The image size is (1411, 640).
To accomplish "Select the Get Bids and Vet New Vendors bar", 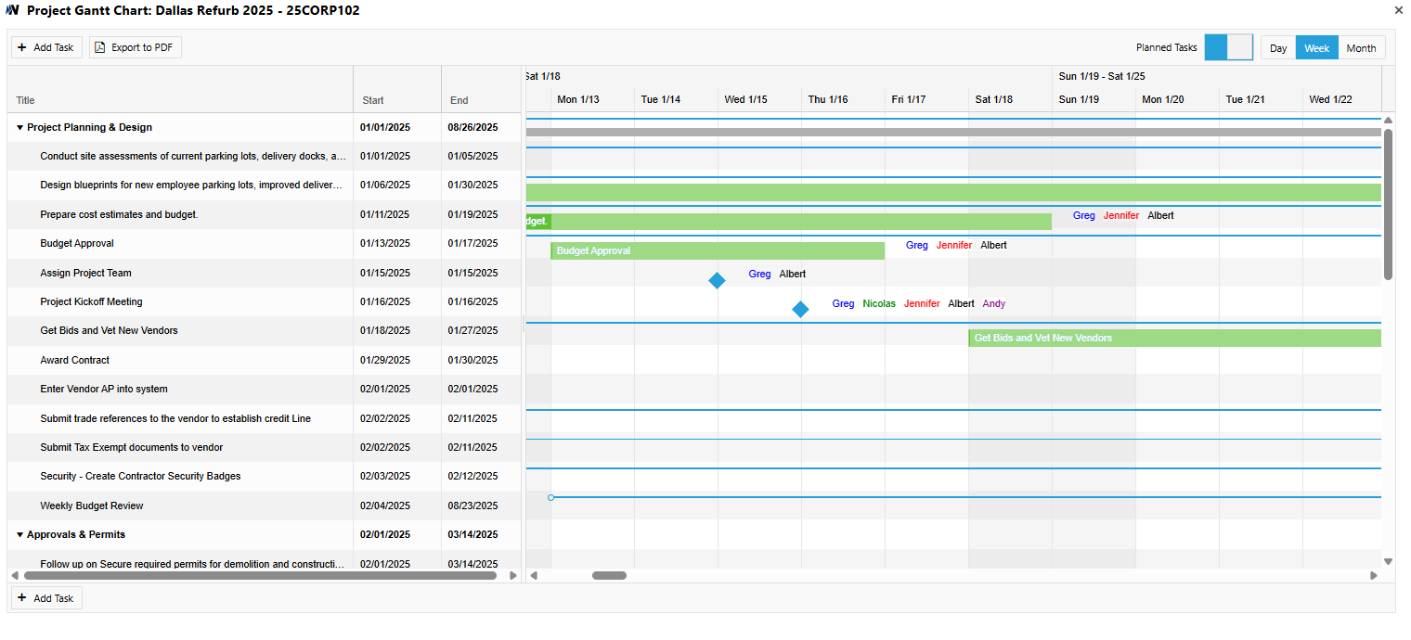I will [1174, 339].
